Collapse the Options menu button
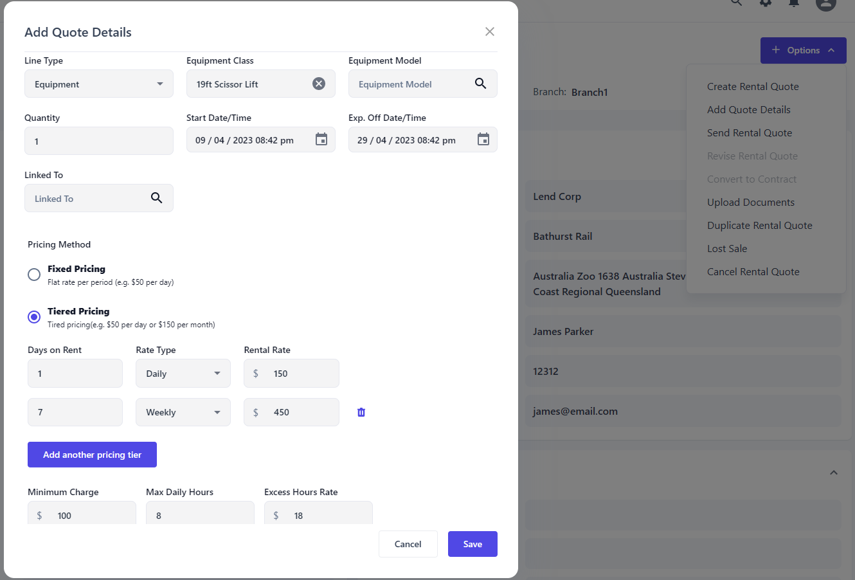855x580 pixels. (x=803, y=50)
